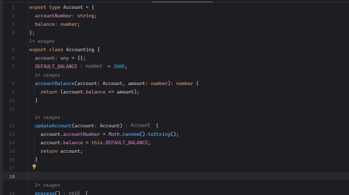This screenshot has height=195, width=349.
Task: Click the yellow lightbulb quick-fix icon
Action: tap(34, 167)
